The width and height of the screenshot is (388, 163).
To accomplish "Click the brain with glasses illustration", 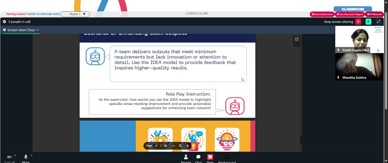I will click(227, 139).
